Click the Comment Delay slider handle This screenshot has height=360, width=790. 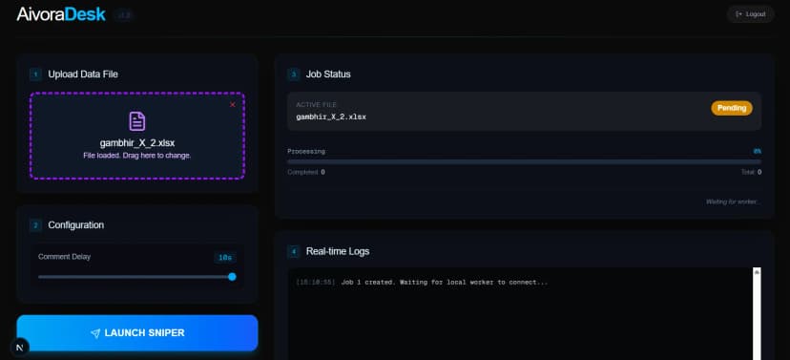coord(232,277)
